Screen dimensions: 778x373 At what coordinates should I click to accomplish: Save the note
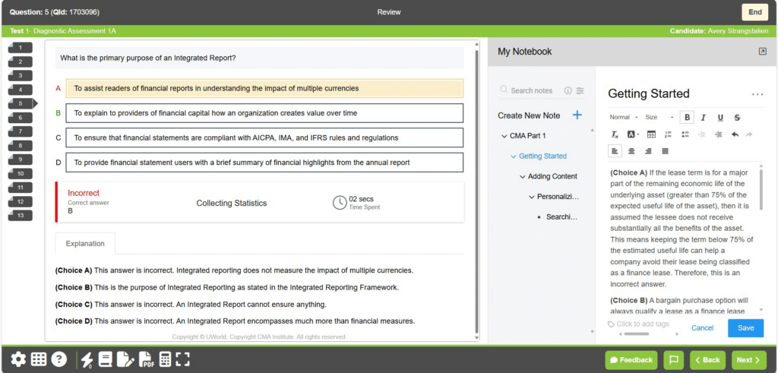[x=746, y=328]
